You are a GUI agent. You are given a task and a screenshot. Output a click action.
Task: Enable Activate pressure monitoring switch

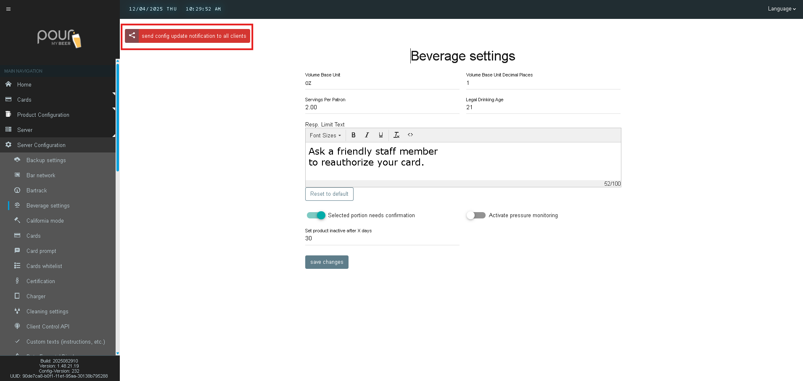pyautogui.click(x=476, y=215)
